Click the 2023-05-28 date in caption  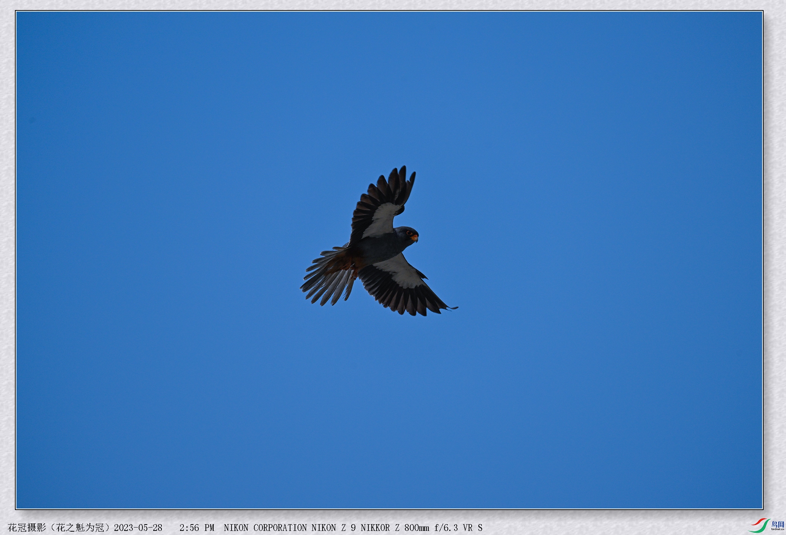pyautogui.click(x=138, y=528)
